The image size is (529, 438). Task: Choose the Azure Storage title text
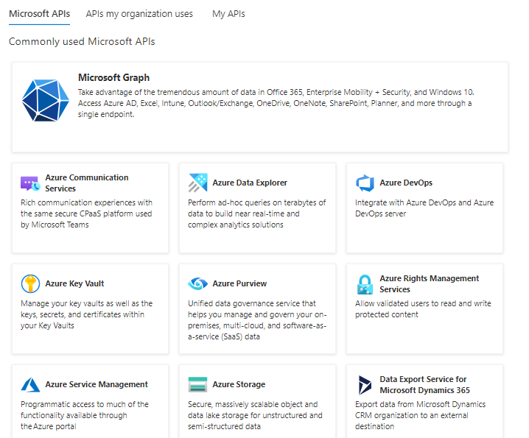(239, 384)
